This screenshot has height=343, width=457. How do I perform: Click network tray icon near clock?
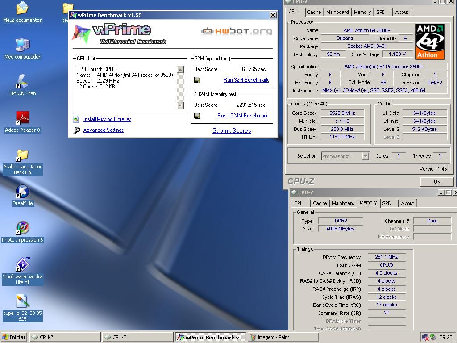[425, 337]
